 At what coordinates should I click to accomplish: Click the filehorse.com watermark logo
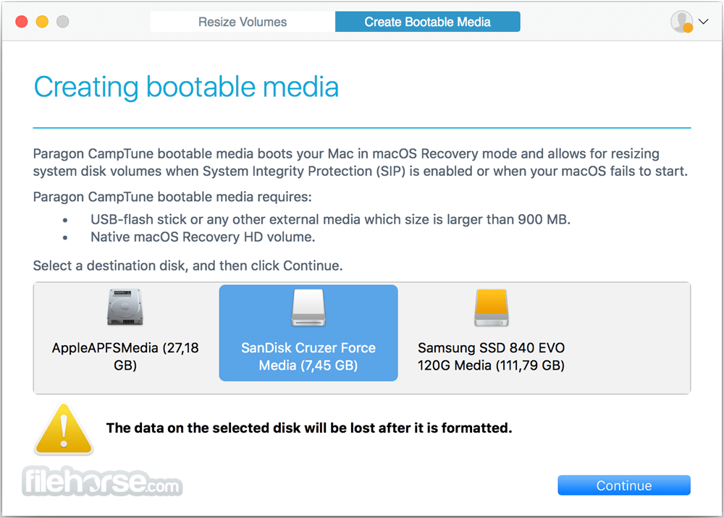tap(102, 481)
